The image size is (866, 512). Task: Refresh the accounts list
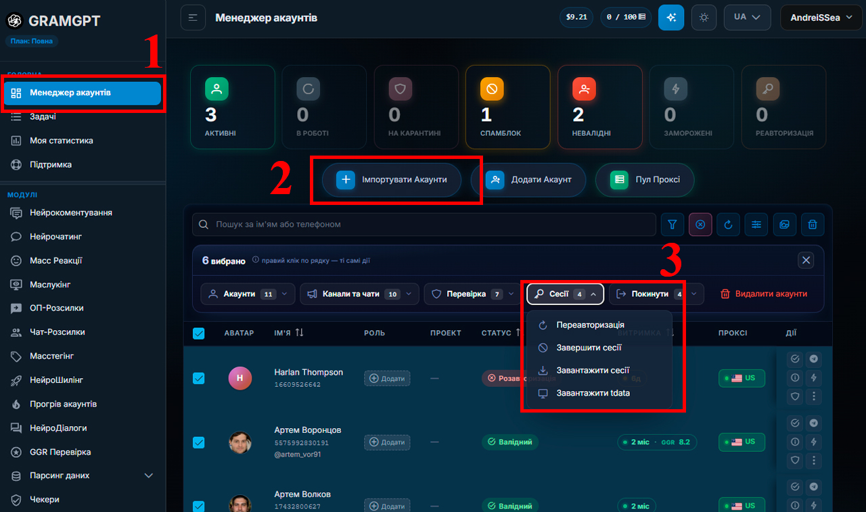(x=729, y=225)
